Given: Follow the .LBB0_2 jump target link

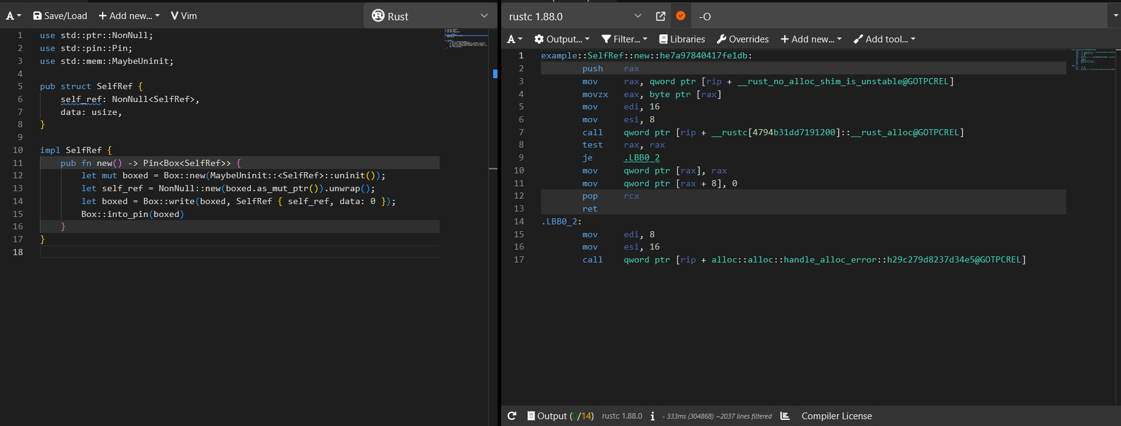Looking at the screenshot, I should [641, 158].
